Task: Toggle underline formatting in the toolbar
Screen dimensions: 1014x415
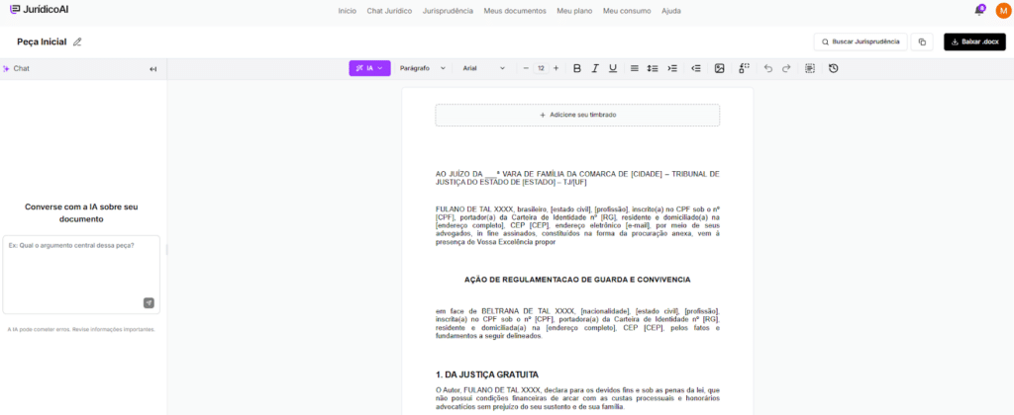Action: click(613, 68)
